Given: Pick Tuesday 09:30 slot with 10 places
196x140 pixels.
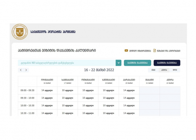Looking at the screenshot, I should 68,98.
